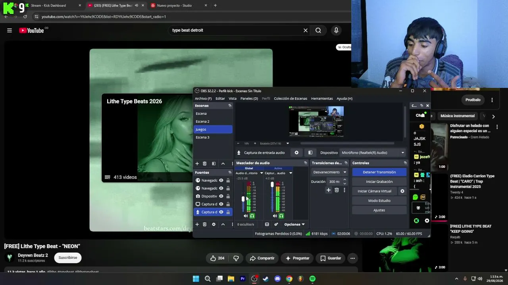
Task: Open the Dispositivo microphone dropdown
Action: tap(373, 153)
